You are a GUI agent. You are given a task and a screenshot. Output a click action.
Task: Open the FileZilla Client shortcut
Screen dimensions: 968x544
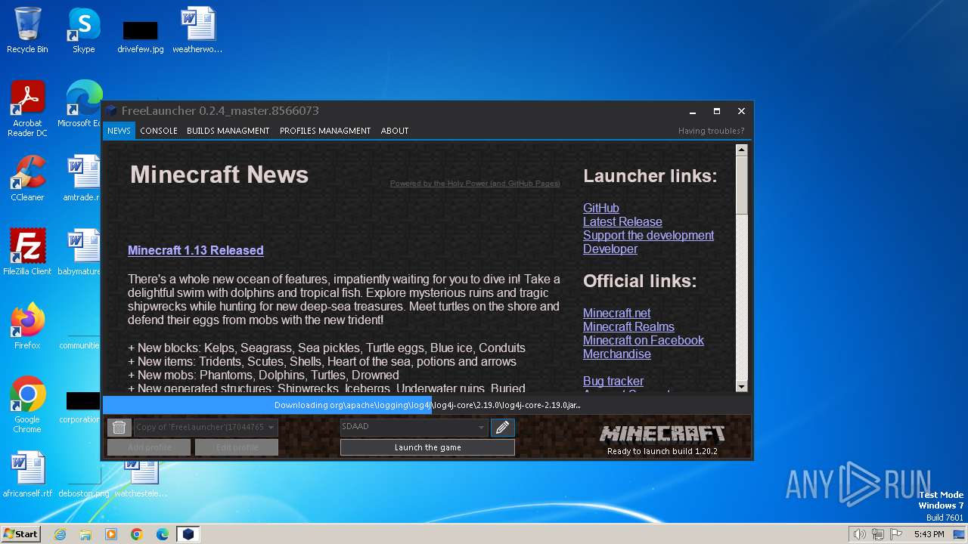[x=27, y=252]
